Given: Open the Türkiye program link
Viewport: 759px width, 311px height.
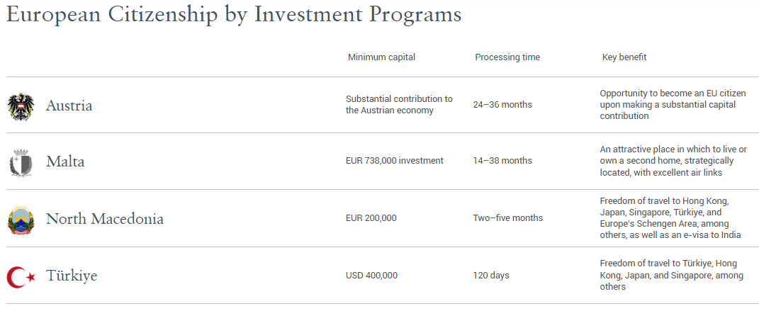Looking at the screenshot, I should tap(72, 276).
